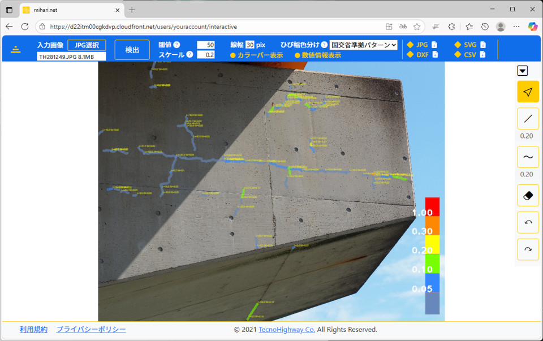
Task: Select the freehand curve drawing tool
Action: click(528, 157)
